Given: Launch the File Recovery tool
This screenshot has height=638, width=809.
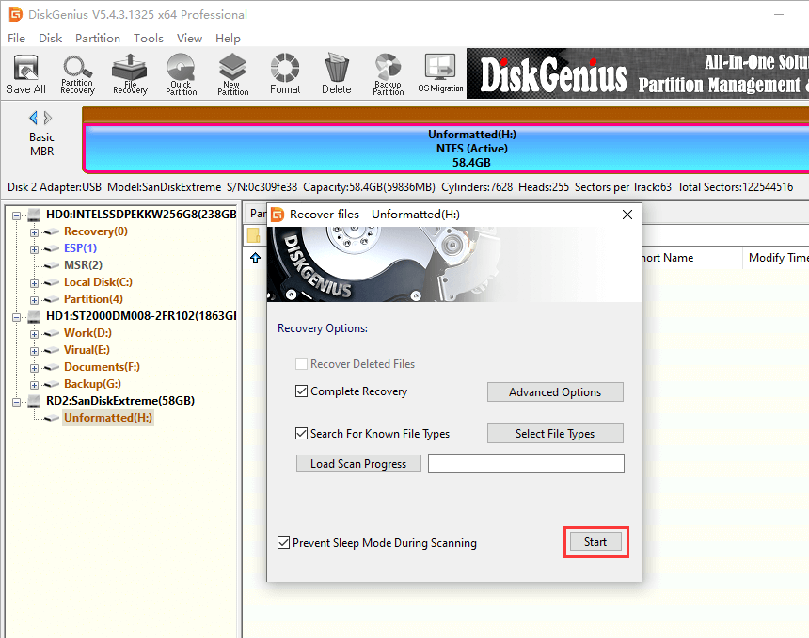Looking at the screenshot, I should pyautogui.click(x=130, y=73).
